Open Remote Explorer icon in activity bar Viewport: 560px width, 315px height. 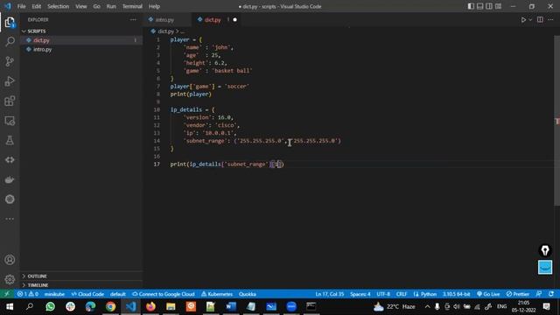coord(10,121)
